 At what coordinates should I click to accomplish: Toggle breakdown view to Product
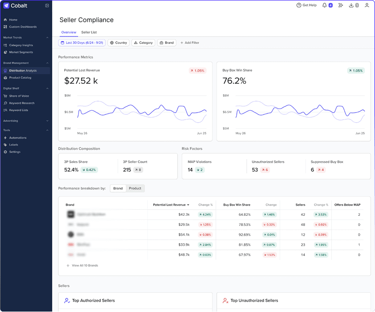(135, 188)
